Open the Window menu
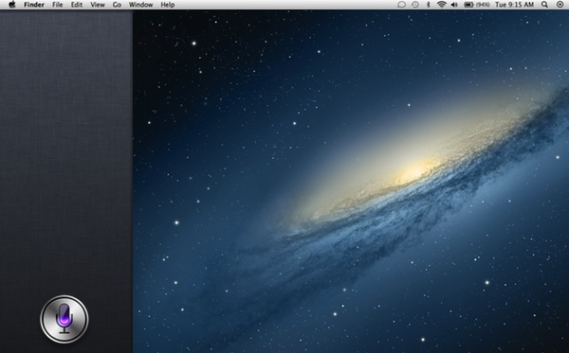This screenshot has width=569, height=353. coord(140,5)
